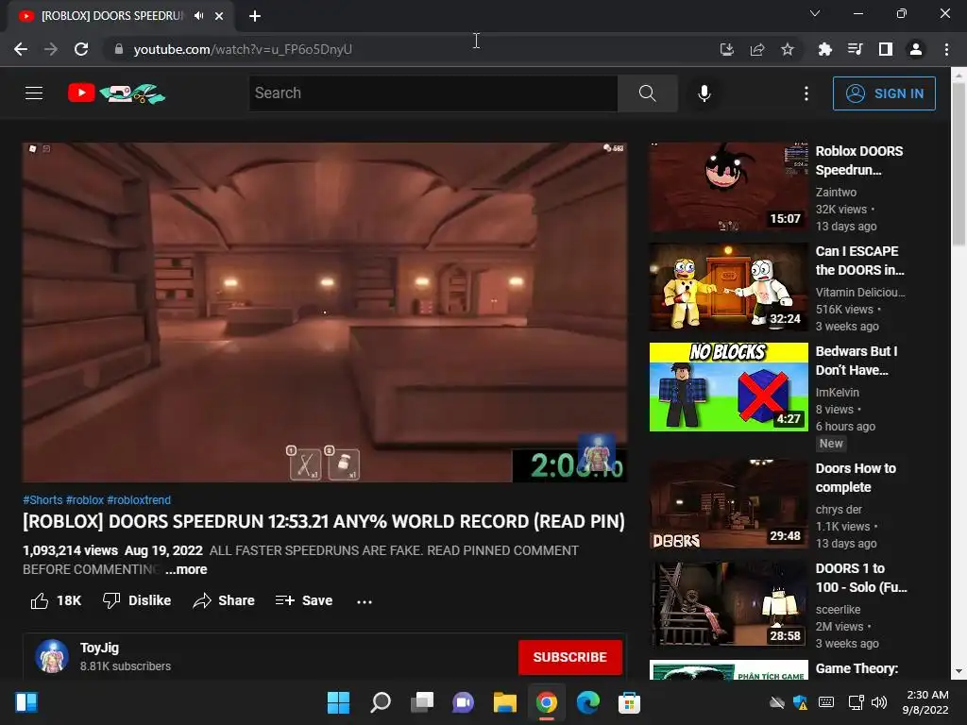Open volume control in system tray
Image resolution: width=967 pixels, height=725 pixels.
click(x=879, y=702)
